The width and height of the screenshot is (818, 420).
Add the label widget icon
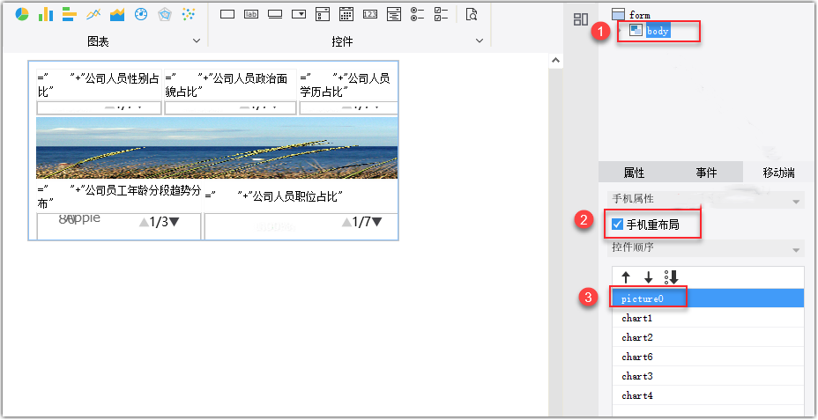251,14
